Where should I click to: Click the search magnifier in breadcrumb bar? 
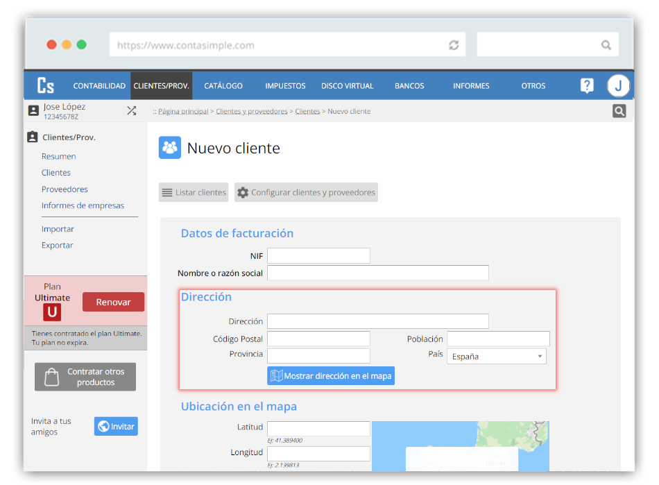click(x=619, y=111)
